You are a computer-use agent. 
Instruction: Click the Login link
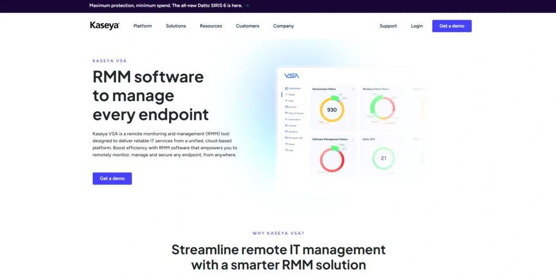[417, 26]
